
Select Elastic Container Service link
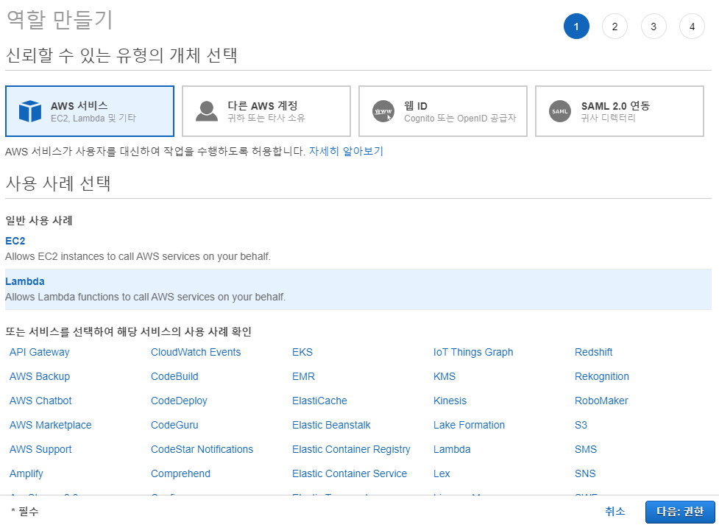pyautogui.click(x=350, y=473)
